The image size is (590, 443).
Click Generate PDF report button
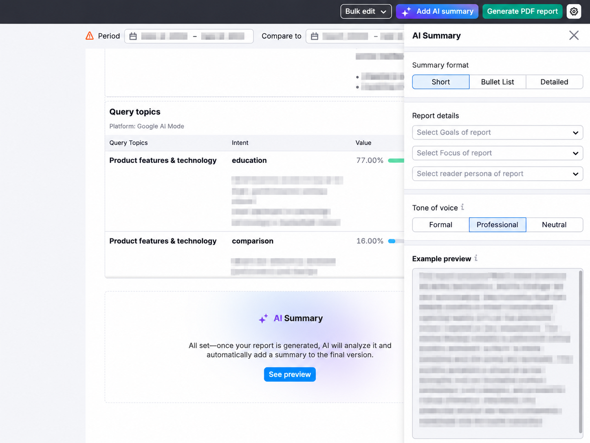[x=522, y=11]
